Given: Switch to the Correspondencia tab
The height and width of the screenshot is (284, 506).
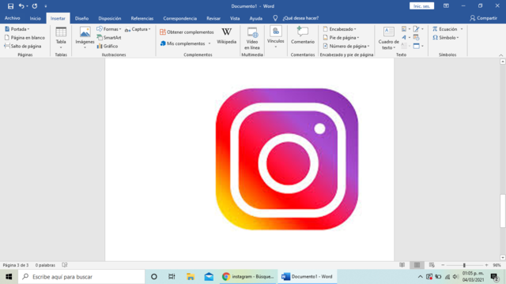Looking at the screenshot, I should pyautogui.click(x=179, y=18).
